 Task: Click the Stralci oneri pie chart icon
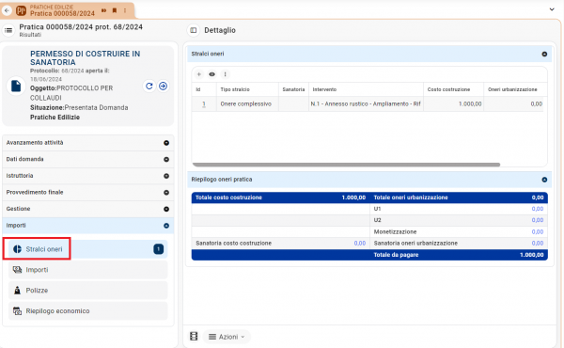click(x=17, y=249)
